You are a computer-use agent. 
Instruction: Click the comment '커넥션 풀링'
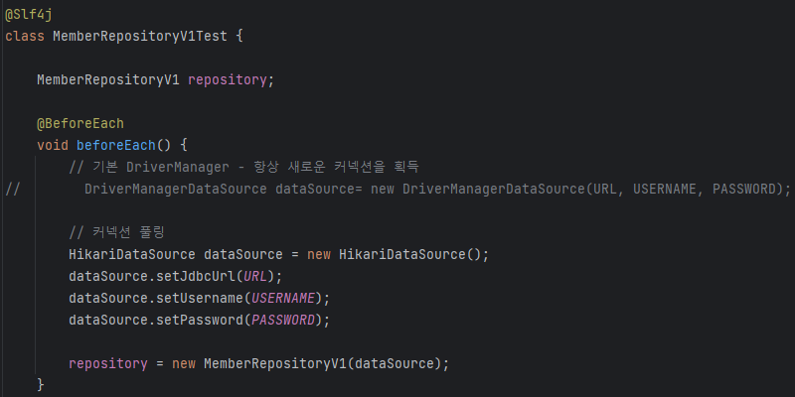[x=117, y=232]
